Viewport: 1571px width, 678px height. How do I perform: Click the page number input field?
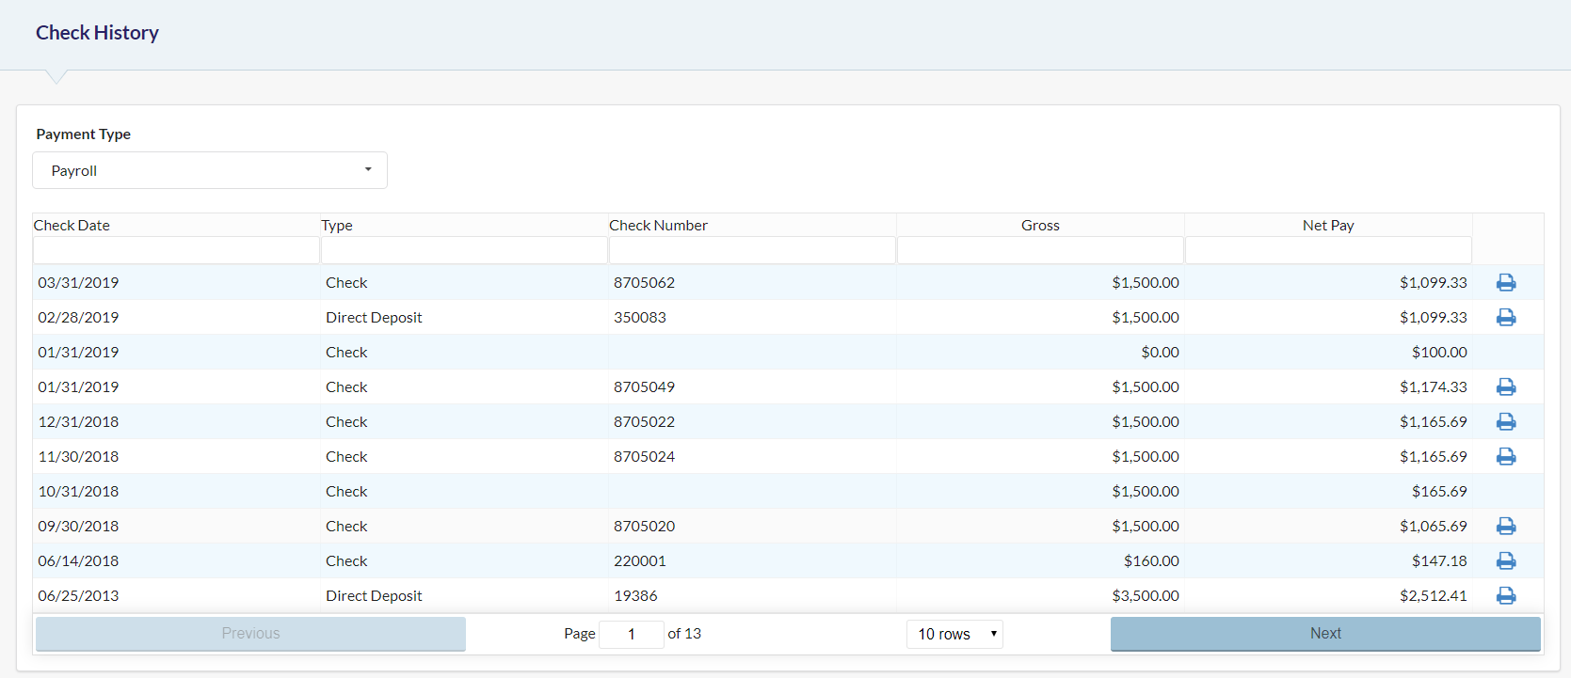point(631,634)
